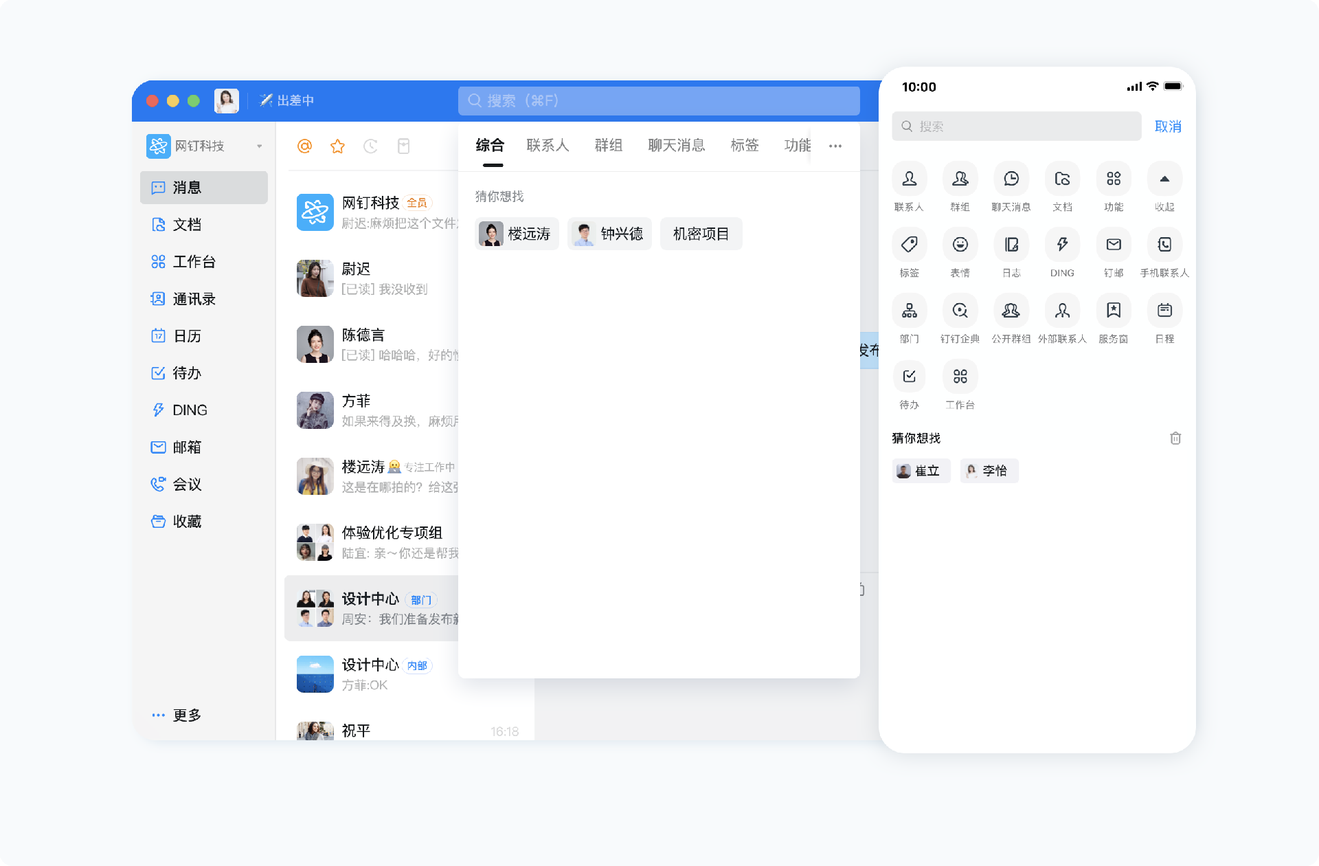The height and width of the screenshot is (866, 1319).
Task: Tap the 标签 icon on the phone
Action: (909, 245)
